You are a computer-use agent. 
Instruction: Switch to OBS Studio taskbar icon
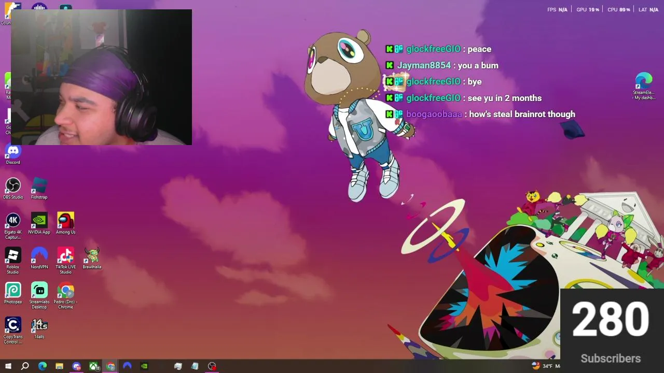tap(212, 366)
